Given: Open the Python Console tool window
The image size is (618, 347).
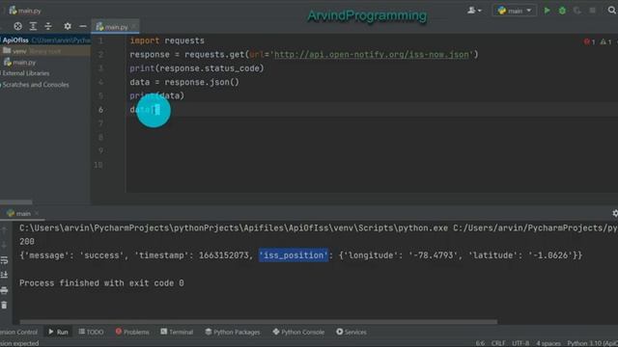Looking at the screenshot, I should (298, 332).
